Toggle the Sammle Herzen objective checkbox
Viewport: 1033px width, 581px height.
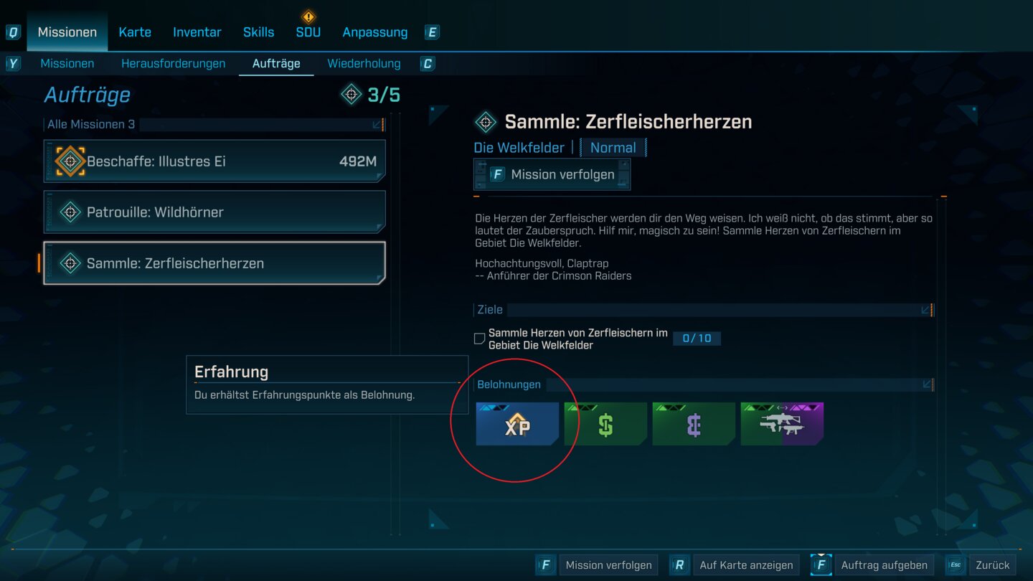pos(480,339)
